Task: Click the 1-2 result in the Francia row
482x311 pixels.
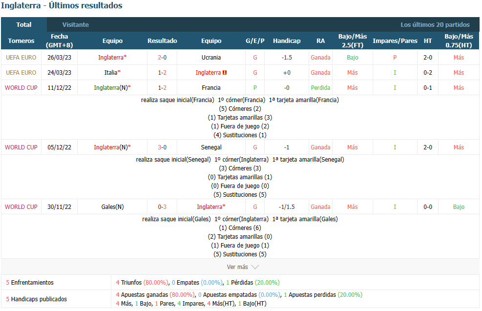Action: 162,87
